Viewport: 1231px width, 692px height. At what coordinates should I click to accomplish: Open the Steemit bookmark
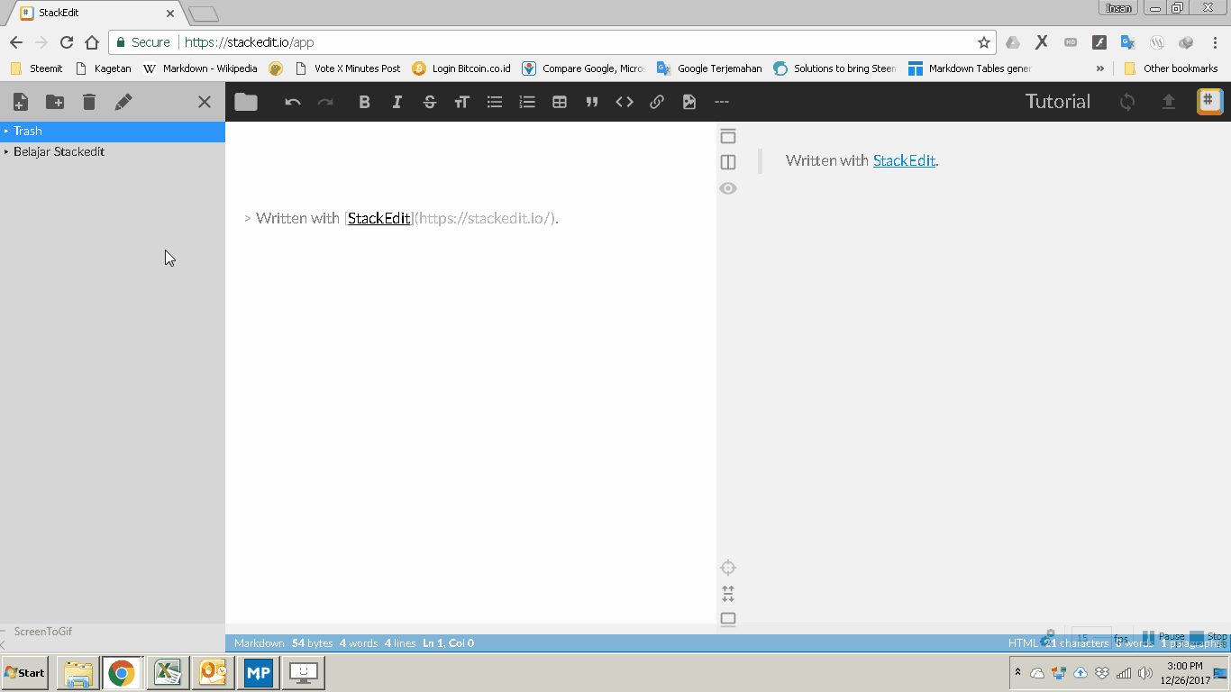(x=37, y=68)
